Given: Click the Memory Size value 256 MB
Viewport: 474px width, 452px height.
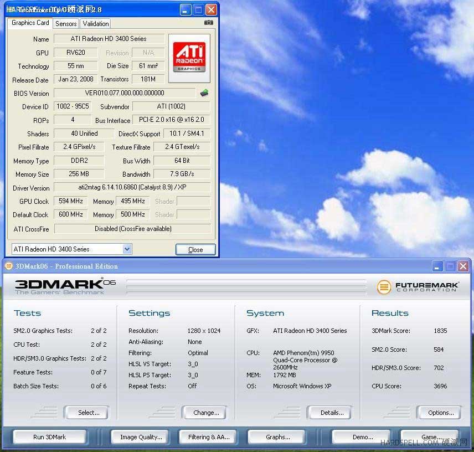Looking at the screenshot, I should click(79, 174).
